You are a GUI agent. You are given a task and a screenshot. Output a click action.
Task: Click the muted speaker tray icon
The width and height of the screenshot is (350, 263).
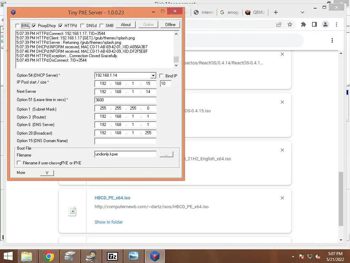pos(318,256)
